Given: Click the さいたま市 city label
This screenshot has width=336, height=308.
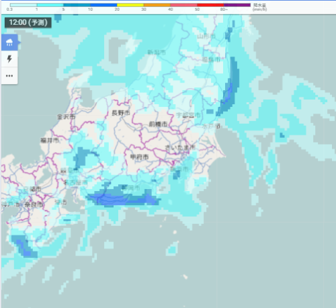Looking at the screenshot, I should tap(180, 147).
